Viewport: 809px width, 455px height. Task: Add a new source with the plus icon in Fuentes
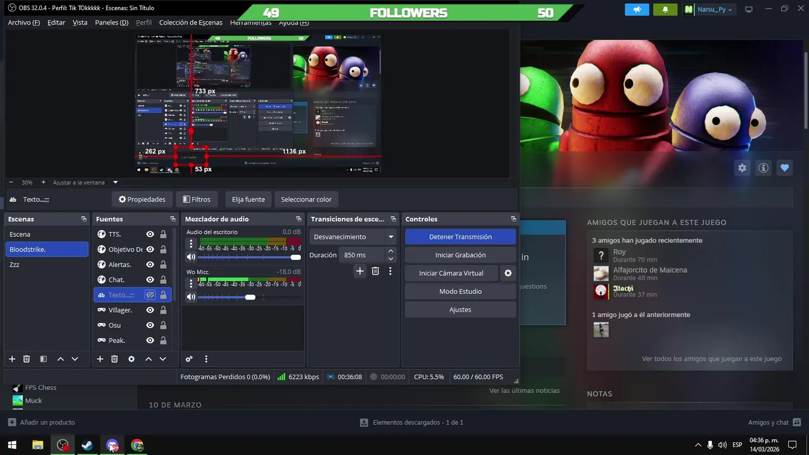point(100,359)
